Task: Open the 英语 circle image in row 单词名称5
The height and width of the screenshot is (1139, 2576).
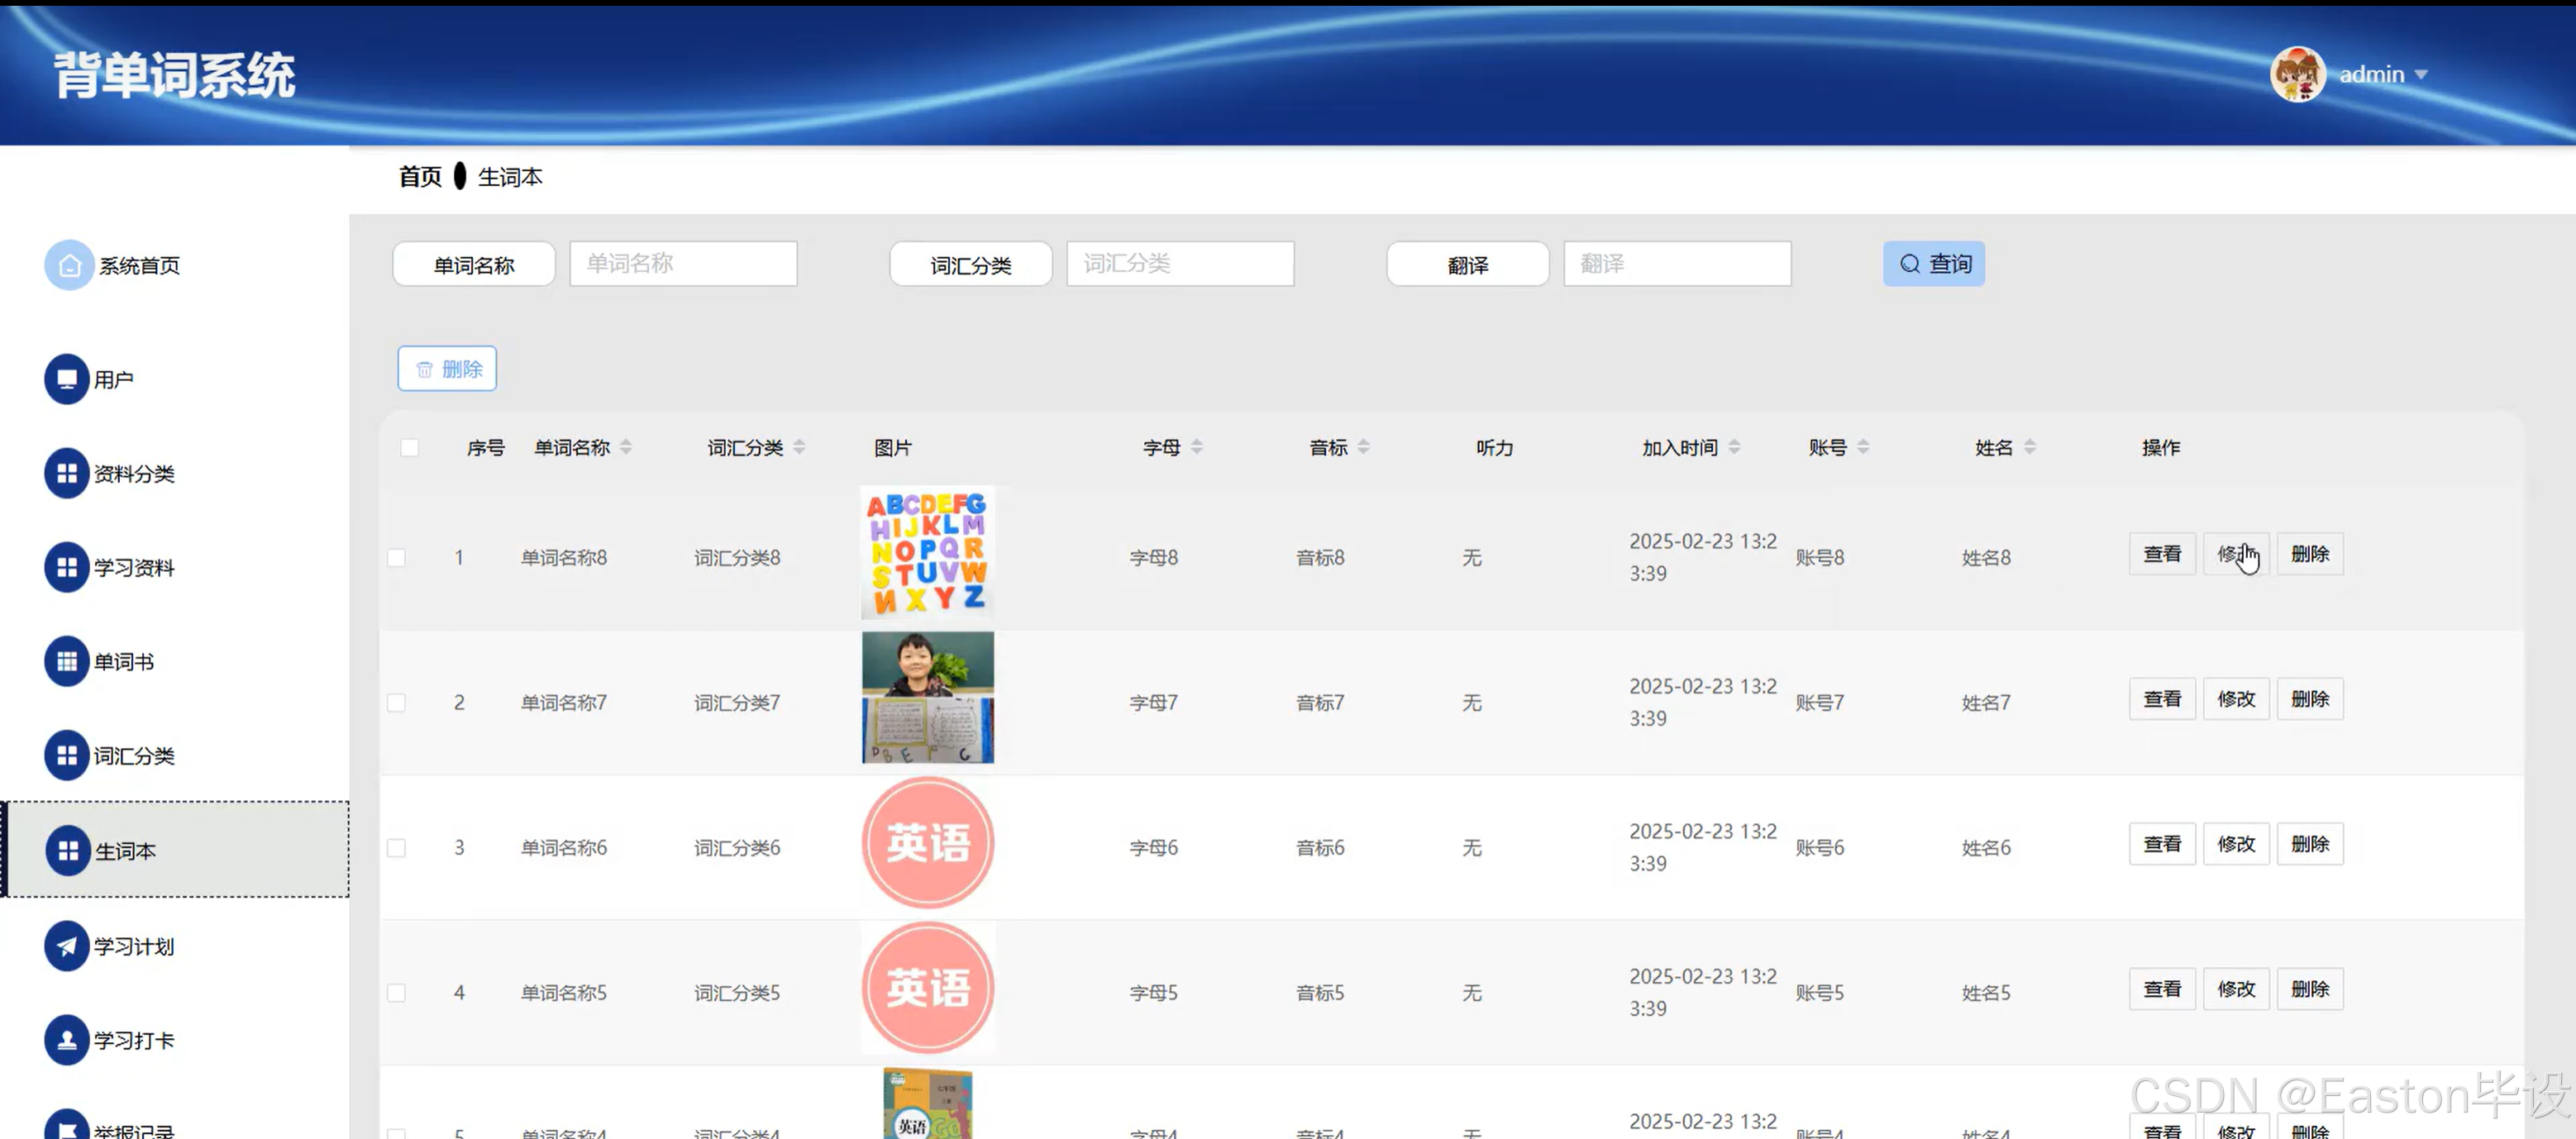Action: click(x=928, y=988)
